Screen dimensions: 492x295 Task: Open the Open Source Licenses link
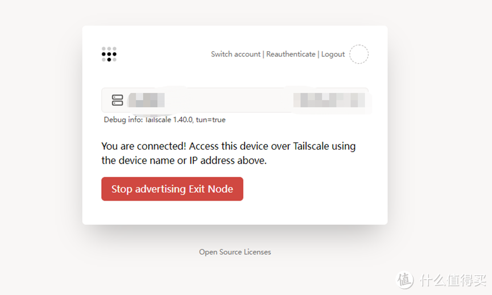click(235, 252)
